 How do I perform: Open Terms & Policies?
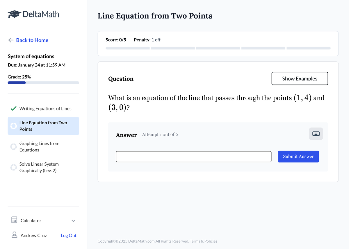pos(203,241)
